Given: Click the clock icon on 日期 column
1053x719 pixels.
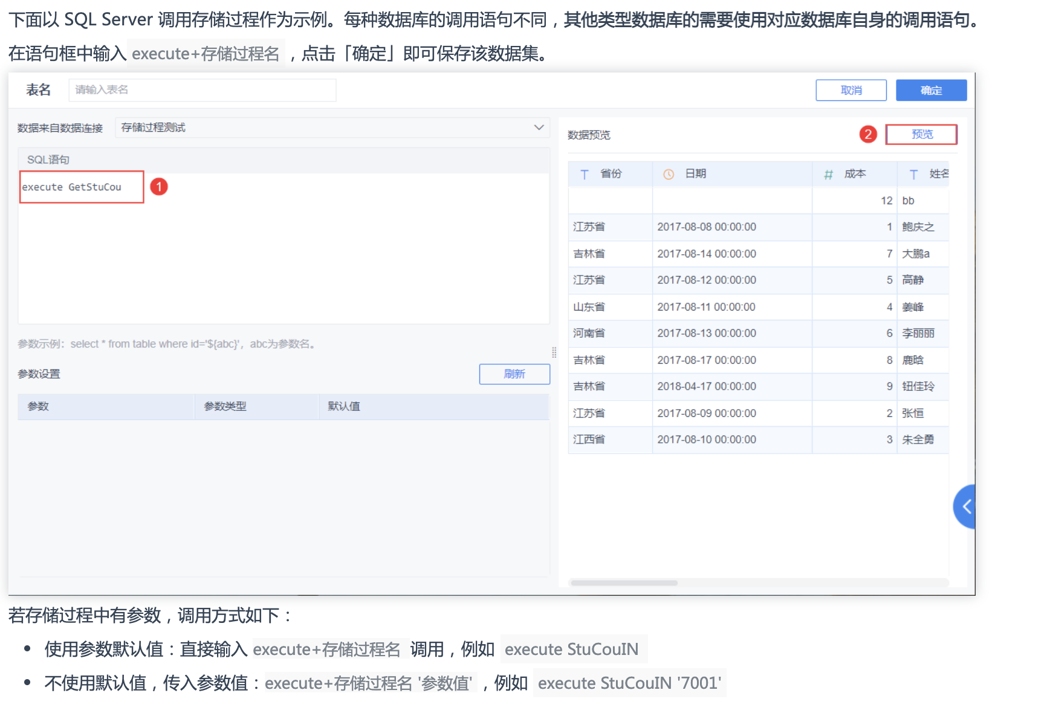Looking at the screenshot, I should click(669, 174).
